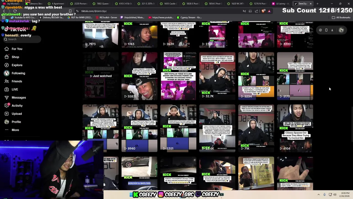The width and height of the screenshot is (353, 199).
Task: Open the video with 8940 views
Action: click(139, 128)
